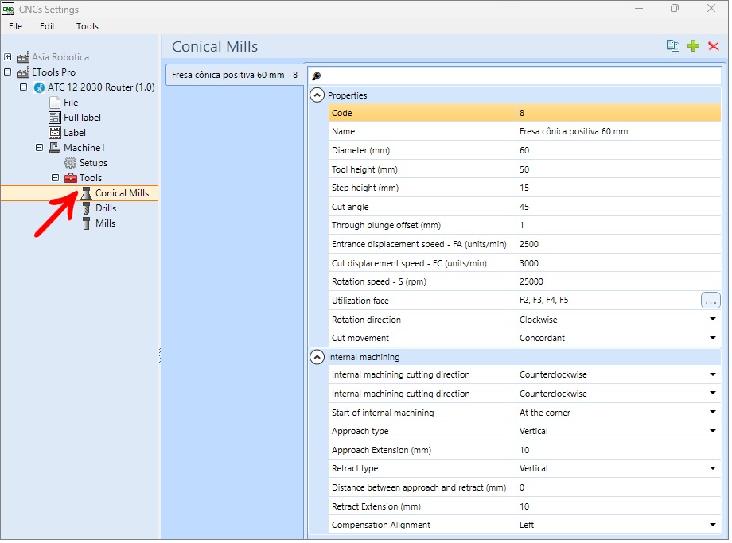This screenshot has height=543, width=732.
Task: Click the Machine1 machine icon
Action: pyautogui.click(x=55, y=149)
